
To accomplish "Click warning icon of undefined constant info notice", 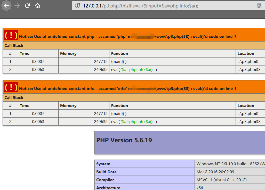I will coord(11,87).
